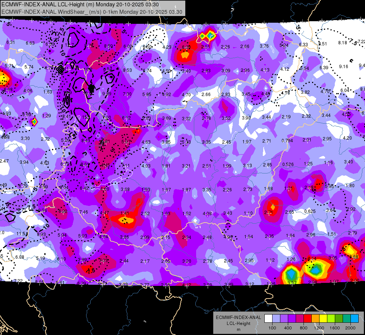The image size is (365, 335).
Task: Select the cyan swatch at scale end
Action: coord(355,319)
